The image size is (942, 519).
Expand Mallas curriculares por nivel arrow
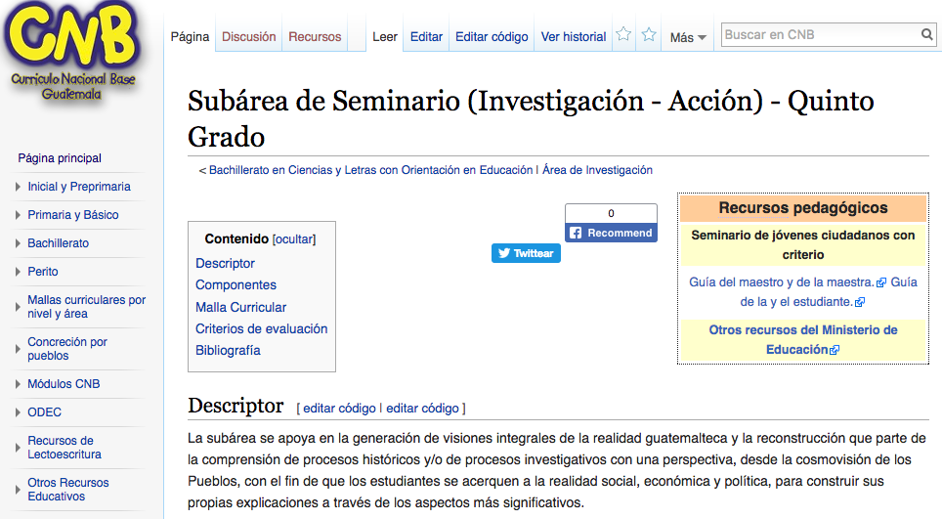pyautogui.click(x=18, y=307)
